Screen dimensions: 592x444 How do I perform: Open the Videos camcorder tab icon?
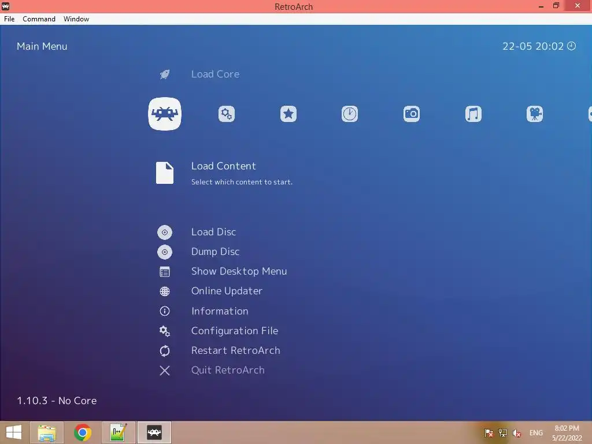coord(535,114)
